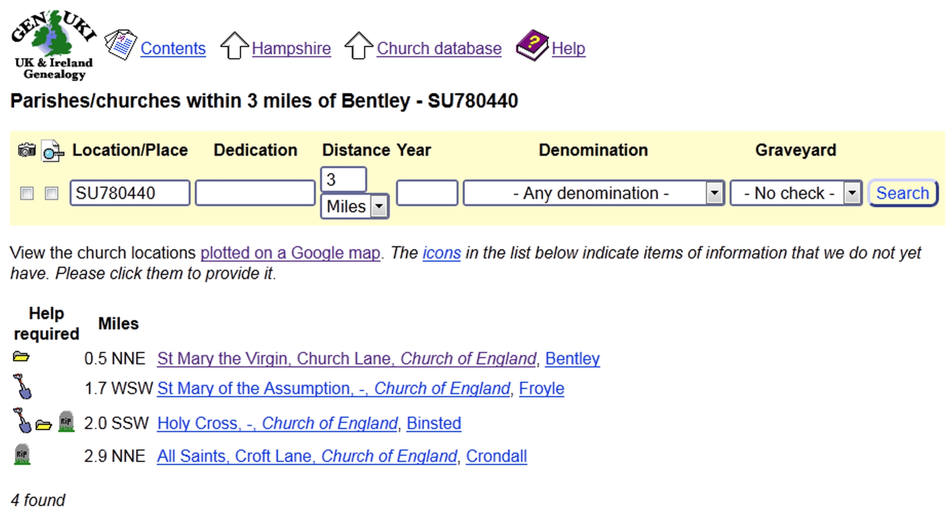Viewport: 949px width, 515px height.
Task: Click the Dedication text field
Action: 255,193
